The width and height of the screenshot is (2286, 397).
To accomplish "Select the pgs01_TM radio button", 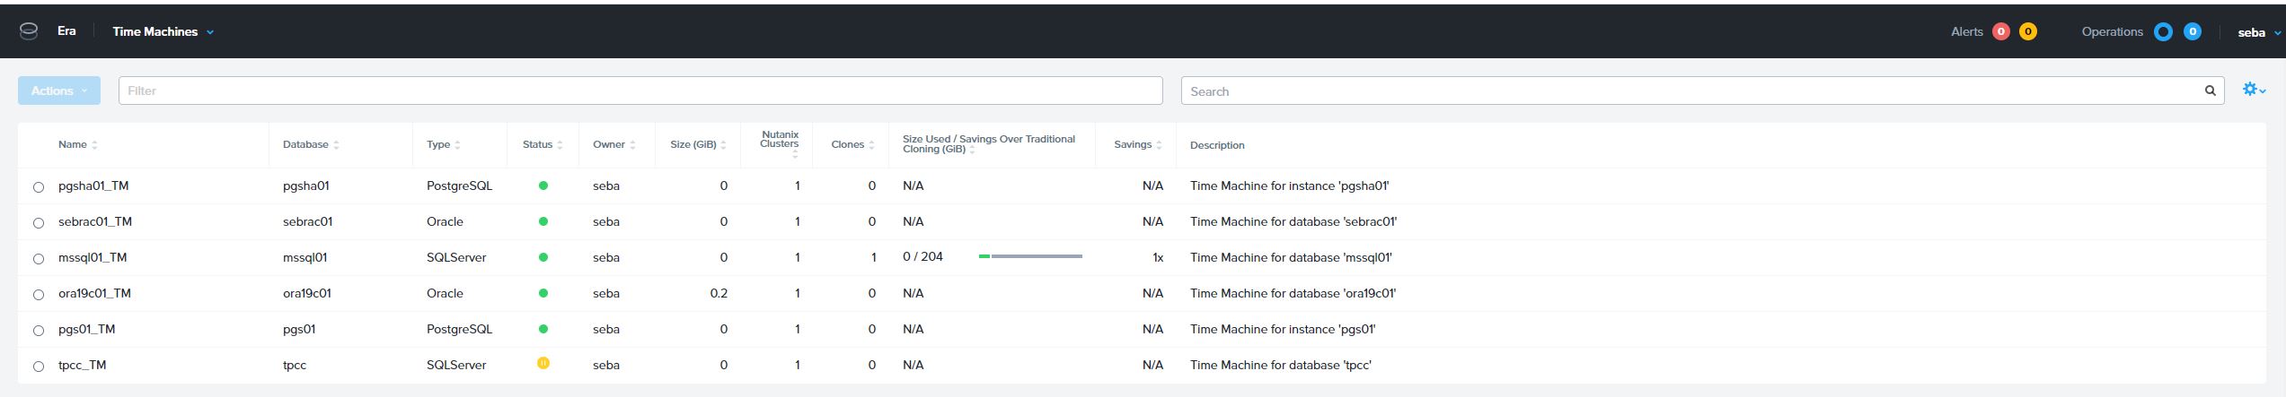I will (x=39, y=331).
